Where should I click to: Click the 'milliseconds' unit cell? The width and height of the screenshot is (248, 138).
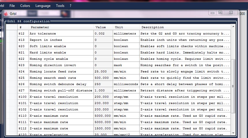[x=126, y=84]
